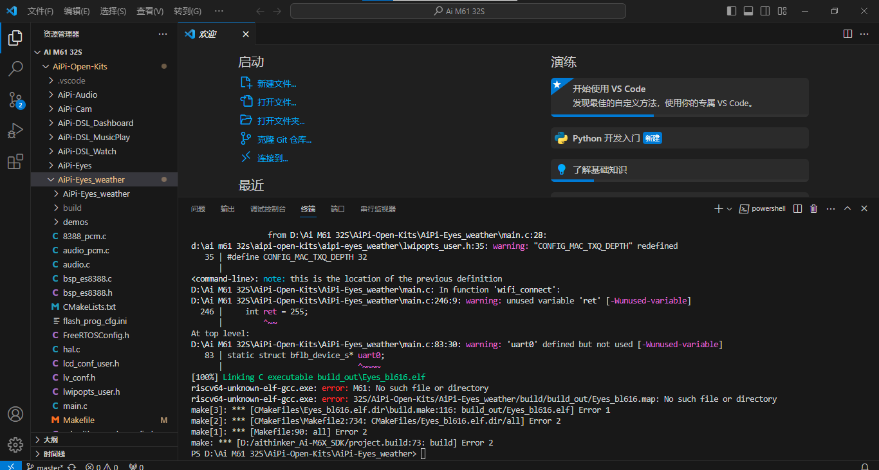Open 开始使用 VS Code walkthrough card

680,97
